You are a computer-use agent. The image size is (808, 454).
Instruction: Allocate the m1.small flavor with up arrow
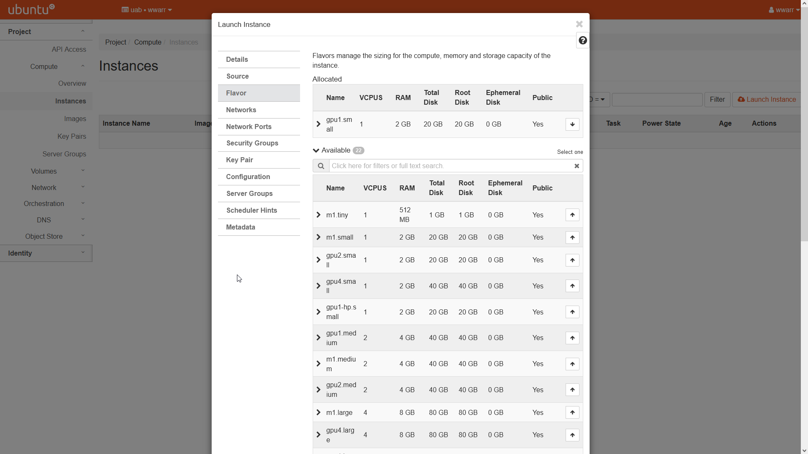572,238
